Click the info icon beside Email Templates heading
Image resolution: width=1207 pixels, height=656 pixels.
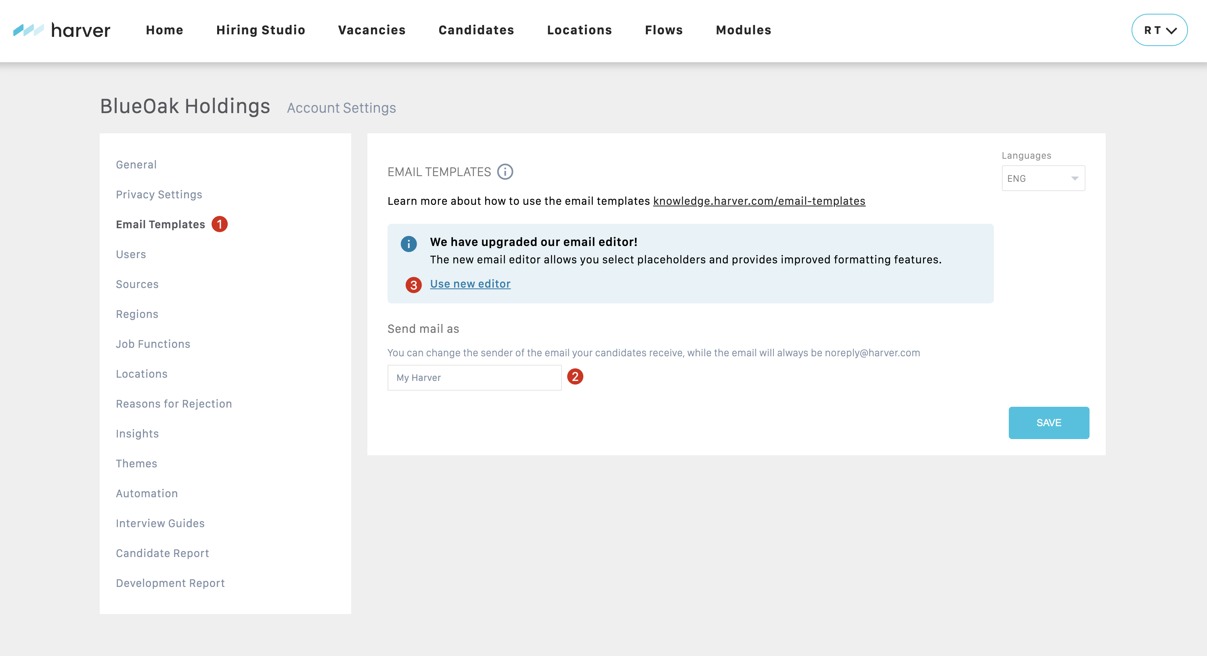tap(505, 172)
